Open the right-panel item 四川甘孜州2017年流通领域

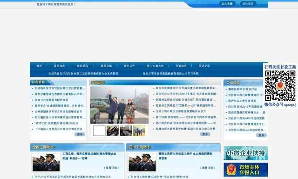(246, 107)
